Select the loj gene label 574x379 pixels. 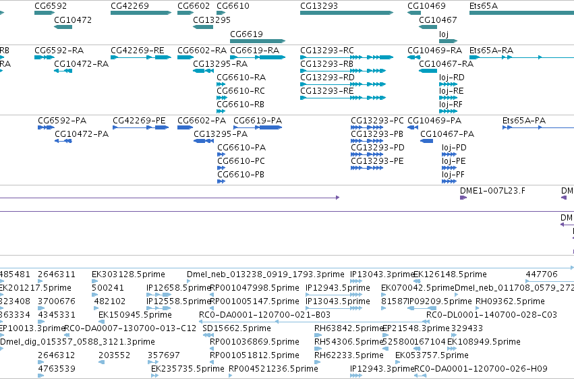(x=444, y=34)
